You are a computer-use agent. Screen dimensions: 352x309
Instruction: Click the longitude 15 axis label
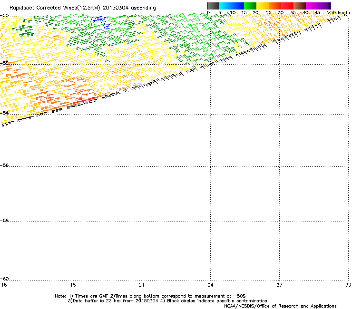(4, 285)
